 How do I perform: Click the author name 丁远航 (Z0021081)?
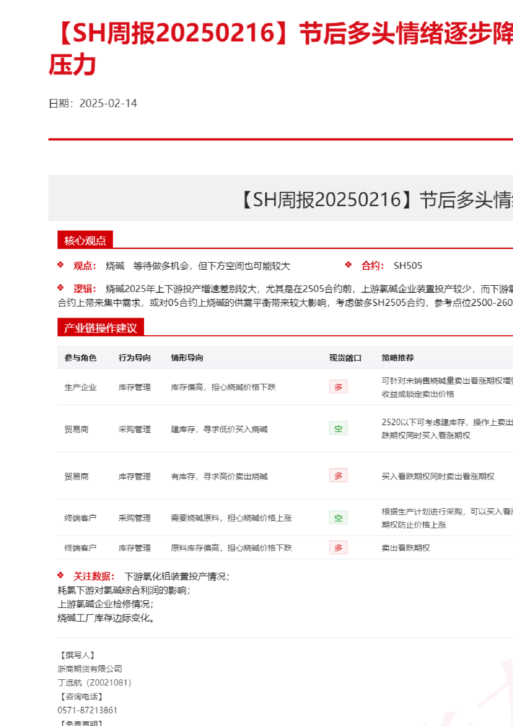[x=94, y=682]
